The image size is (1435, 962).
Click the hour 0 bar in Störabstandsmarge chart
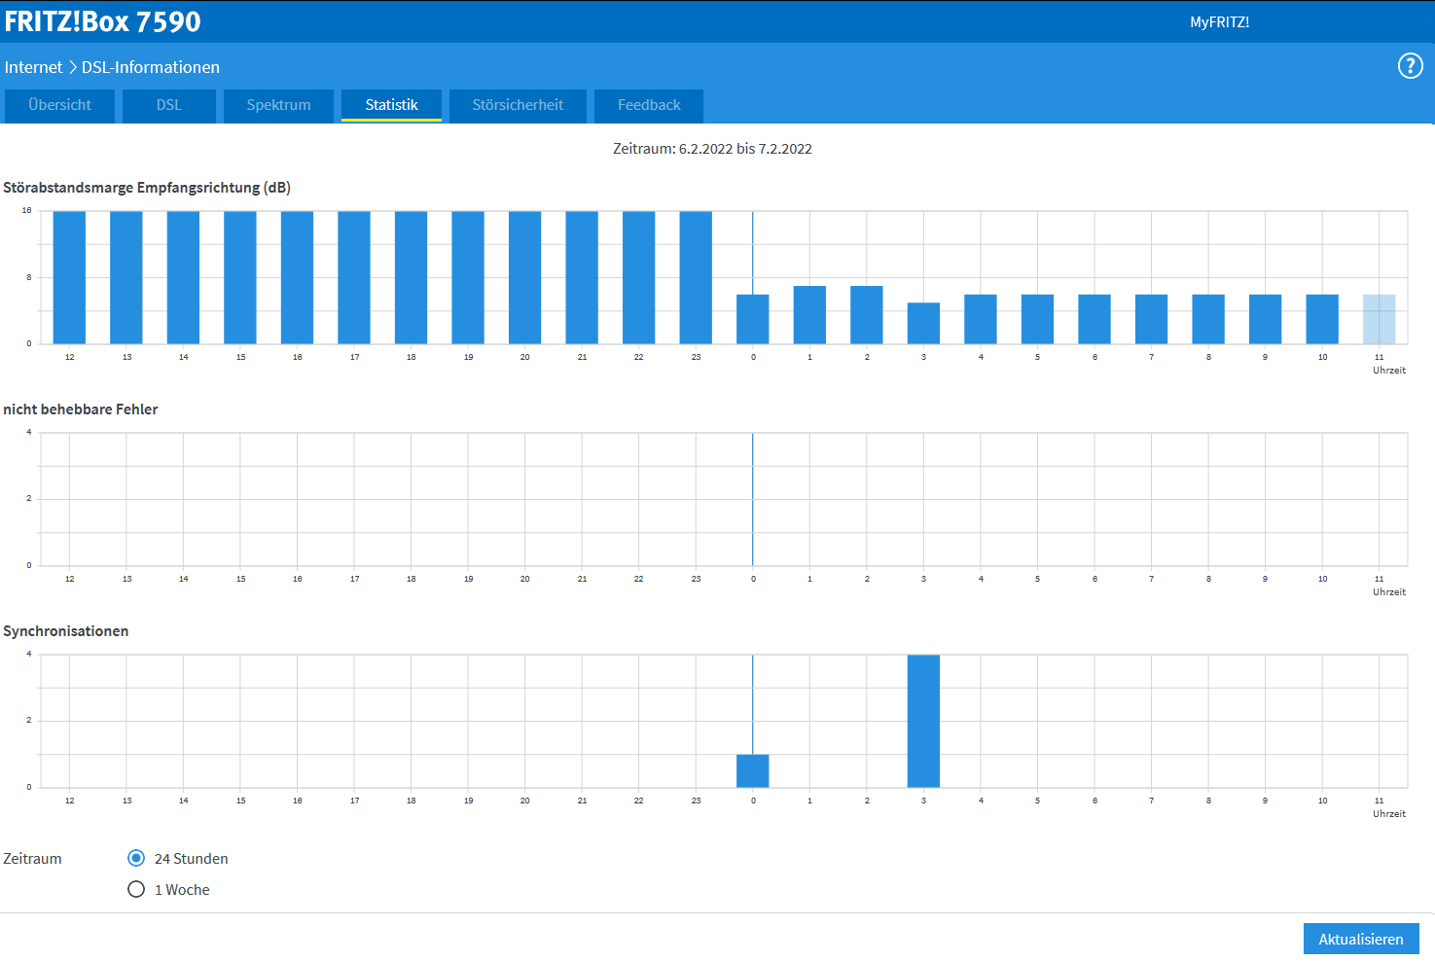(753, 319)
